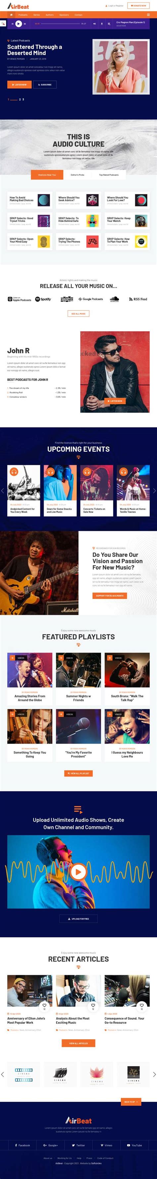Click the Subscribe button
Viewport: 157px width, 1179px height.
45,85
